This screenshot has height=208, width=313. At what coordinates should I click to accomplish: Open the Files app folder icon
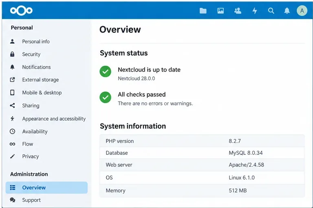tap(203, 11)
